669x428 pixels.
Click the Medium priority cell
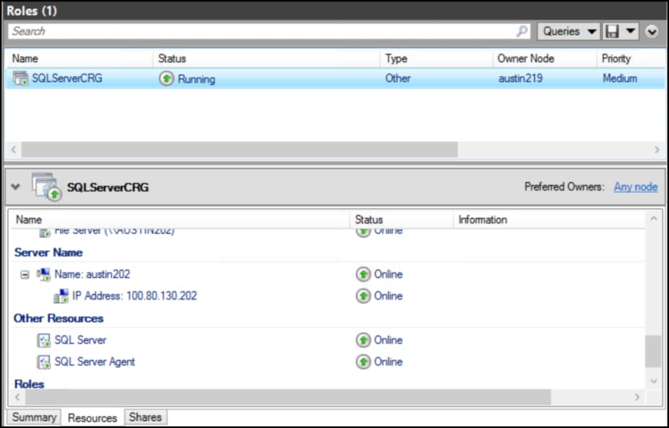click(620, 79)
